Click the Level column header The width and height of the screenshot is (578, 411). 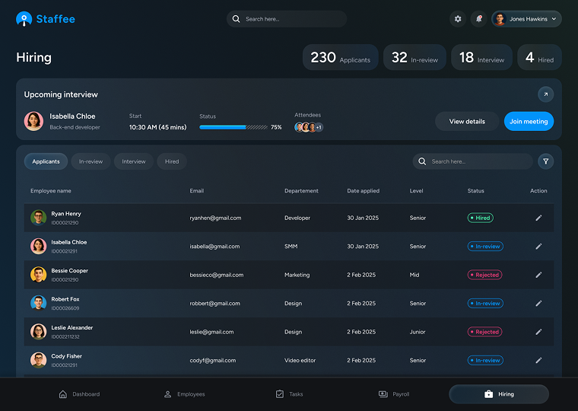(416, 191)
